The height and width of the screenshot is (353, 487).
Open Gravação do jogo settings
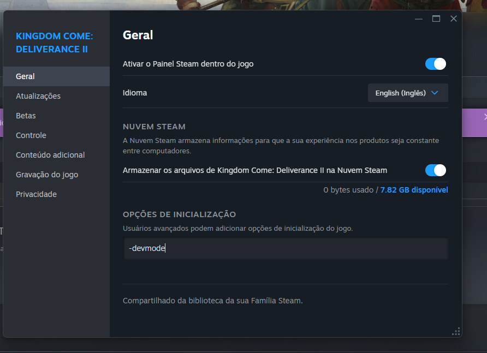click(x=56, y=175)
